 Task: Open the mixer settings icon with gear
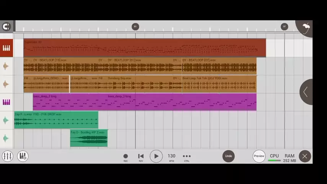point(23,156)
